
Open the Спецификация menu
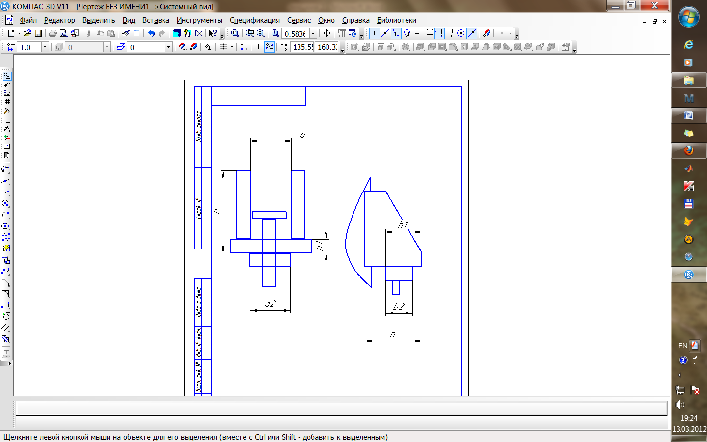coord(254,20)
